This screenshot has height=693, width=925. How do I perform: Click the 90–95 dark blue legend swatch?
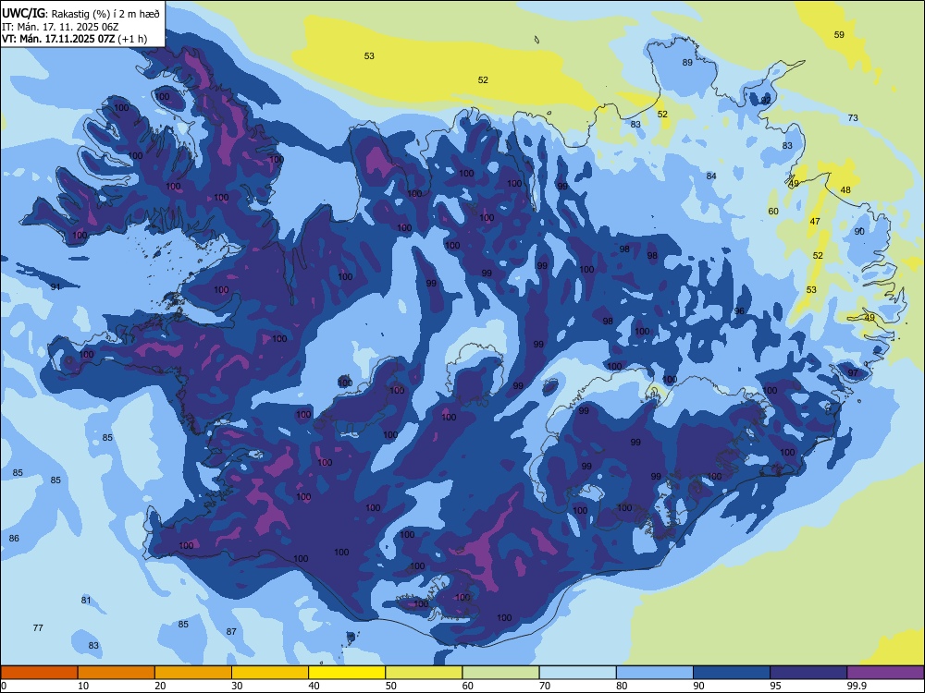point(732,673)
